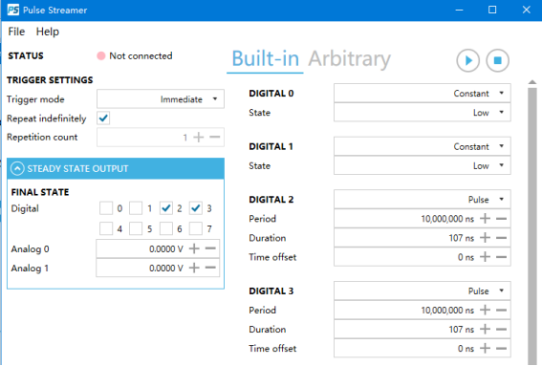
Task: Stop output with the stop button
Action: coord(497,60)
